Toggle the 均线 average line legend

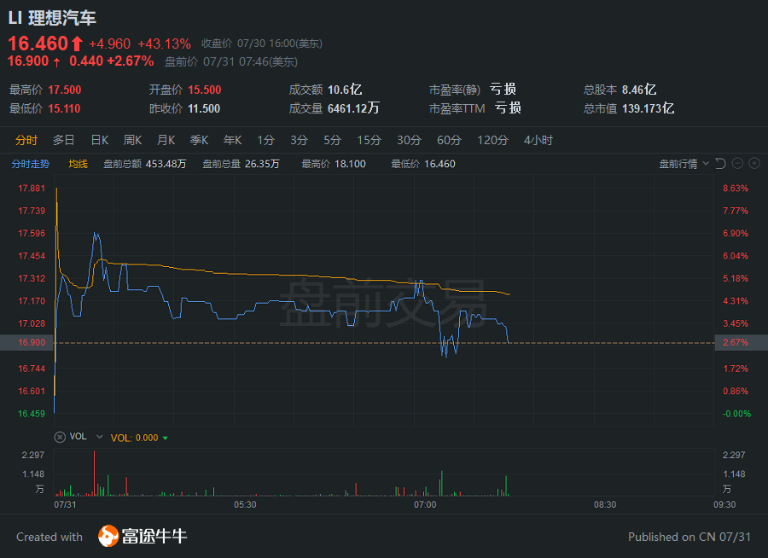(x=78, y=164)
